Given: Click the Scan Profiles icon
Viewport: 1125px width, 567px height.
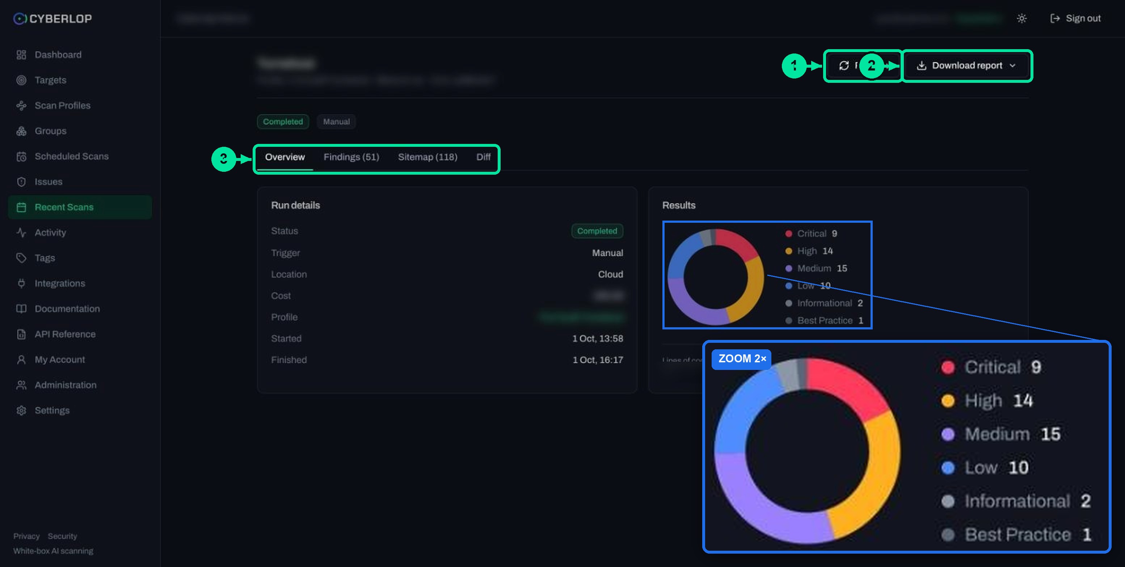Looking at the screenshot, I should (21, 106).
